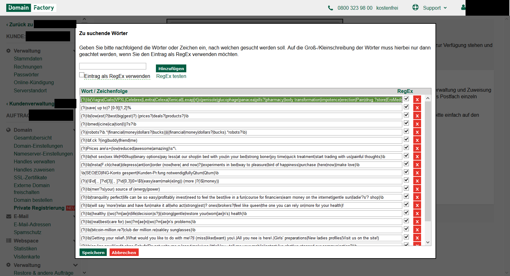This screenshot has width=510, height=276.
Task: Click the Hinzufügen button
Action: (x=171, y=69)
